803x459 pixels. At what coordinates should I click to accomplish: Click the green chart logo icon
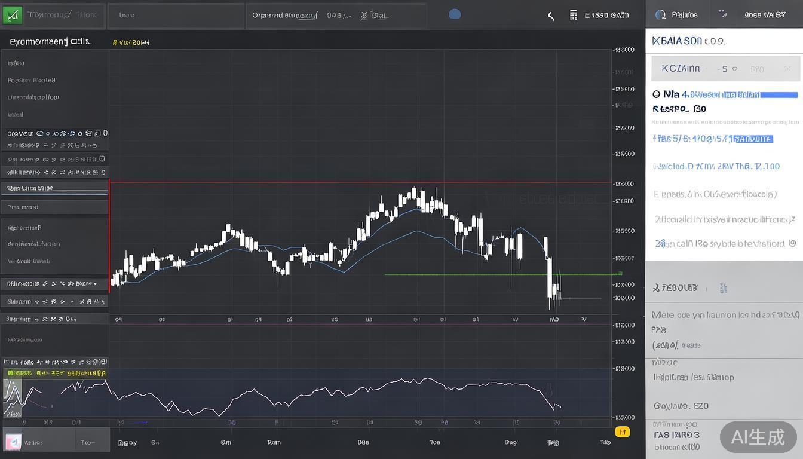tap(12, 15)
